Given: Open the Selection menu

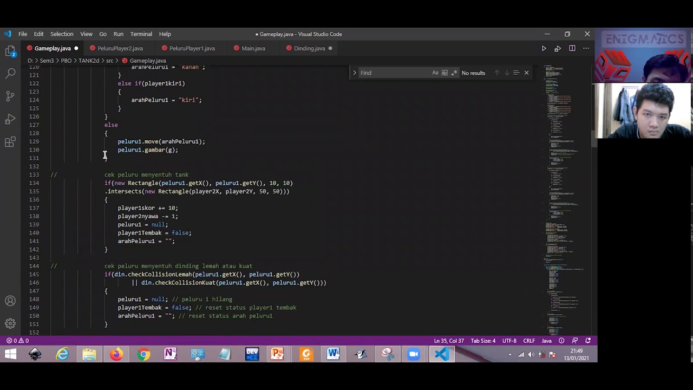Looking at the screenshot, I should tap(62, 34).
